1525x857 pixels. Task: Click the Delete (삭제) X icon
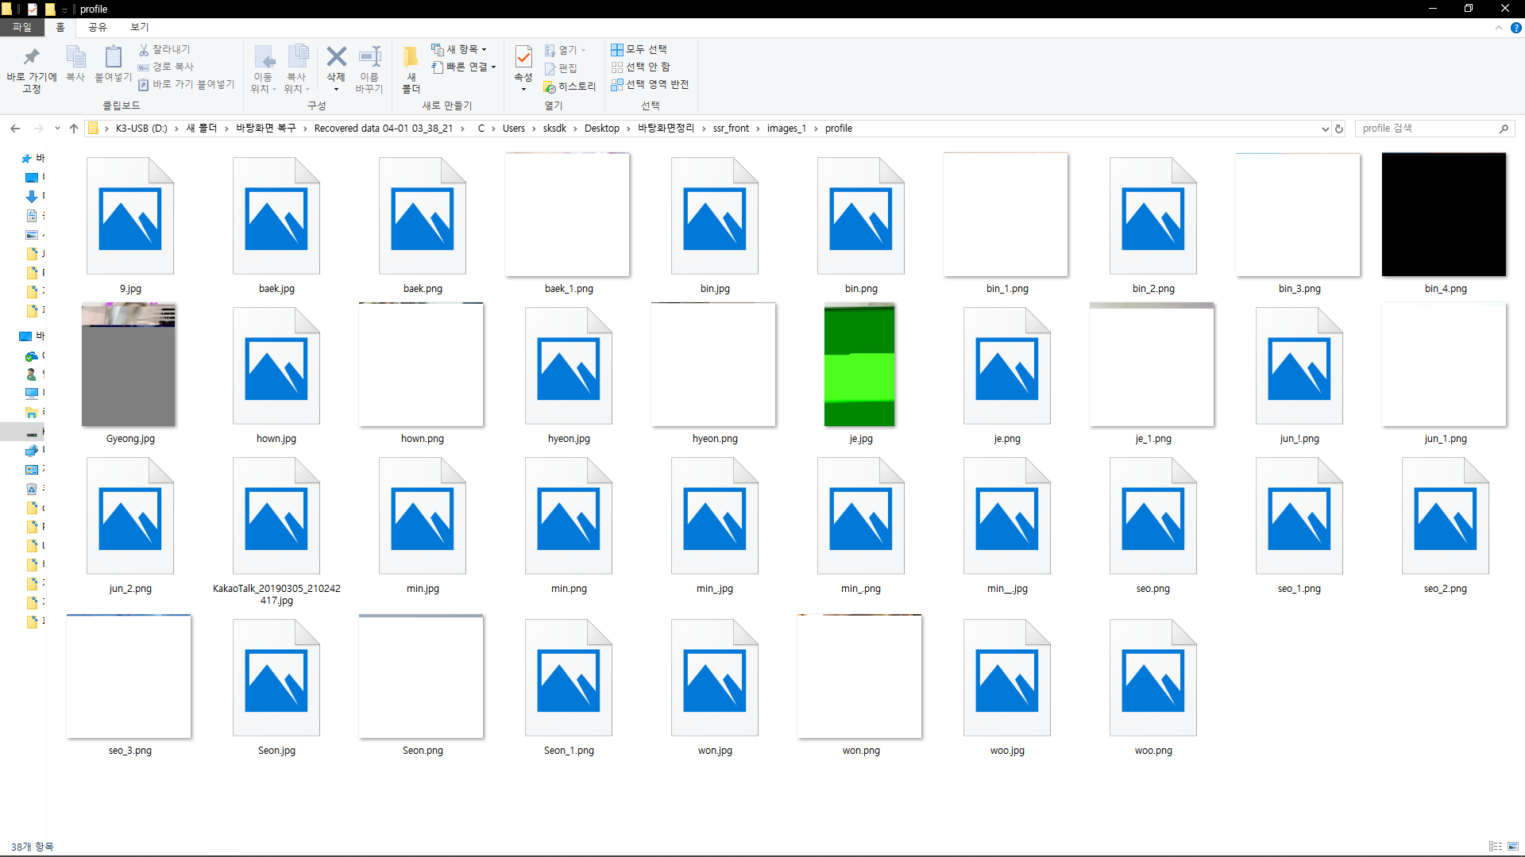[337, 56]
